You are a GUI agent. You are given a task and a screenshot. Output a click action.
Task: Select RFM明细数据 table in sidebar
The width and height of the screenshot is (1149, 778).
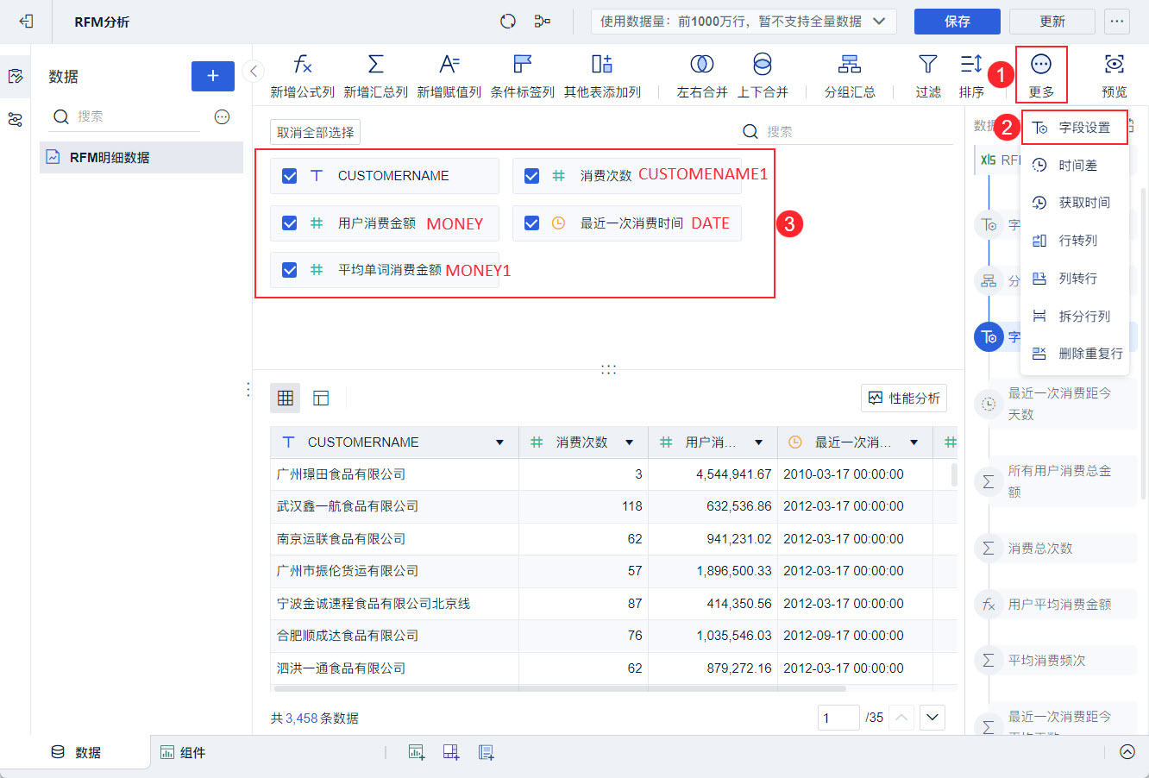tap(141, 157)
